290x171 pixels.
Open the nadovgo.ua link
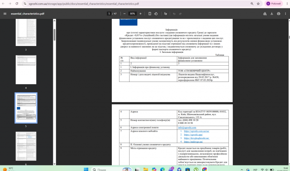pyautogui.click(x=193, y=142)
